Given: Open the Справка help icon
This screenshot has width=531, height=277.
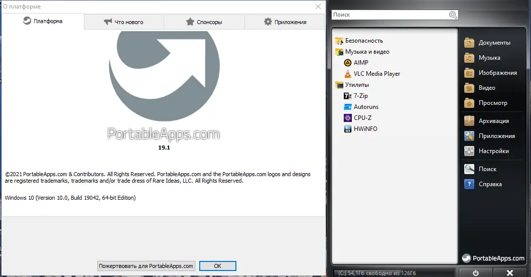Looking at the screenshot, I should pos(469,184).
